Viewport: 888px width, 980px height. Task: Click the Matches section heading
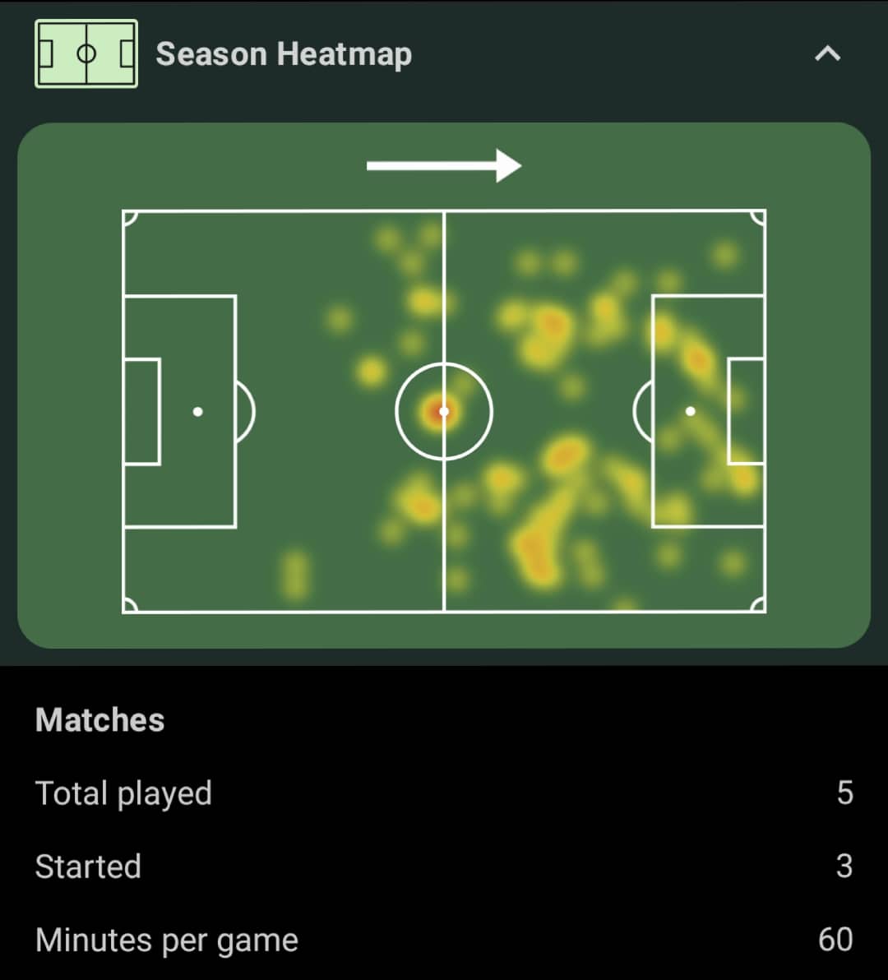[100, 720]
